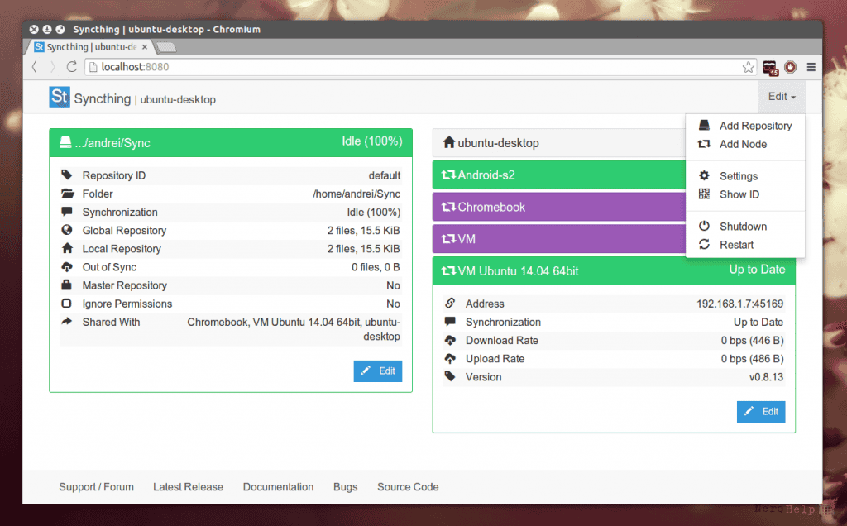Image resolution: width=847 pixels, height=526 pixels.
Task: Reload page with the refresh icon
Action: click(x=71, y=66)
